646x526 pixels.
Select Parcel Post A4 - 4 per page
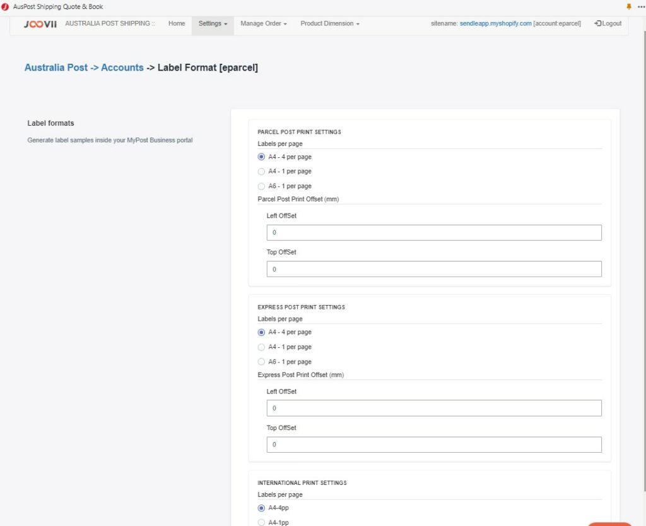[x=261, y=157]
